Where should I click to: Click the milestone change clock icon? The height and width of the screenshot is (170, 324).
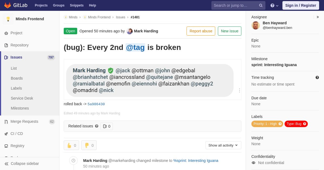click(73, 161)
